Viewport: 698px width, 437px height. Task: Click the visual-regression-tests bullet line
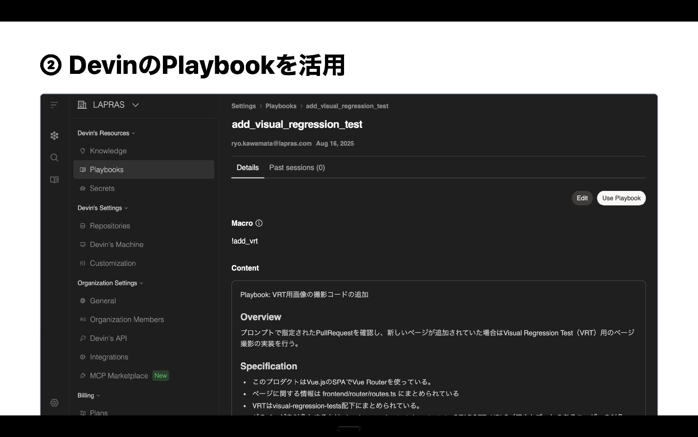coord(337,406)
